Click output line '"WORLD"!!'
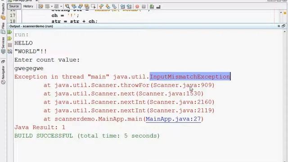The width and height of the screenshot is (288, 162). pyautogui.click(x=31, y=51)
